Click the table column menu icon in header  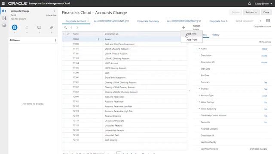[64, 34]
